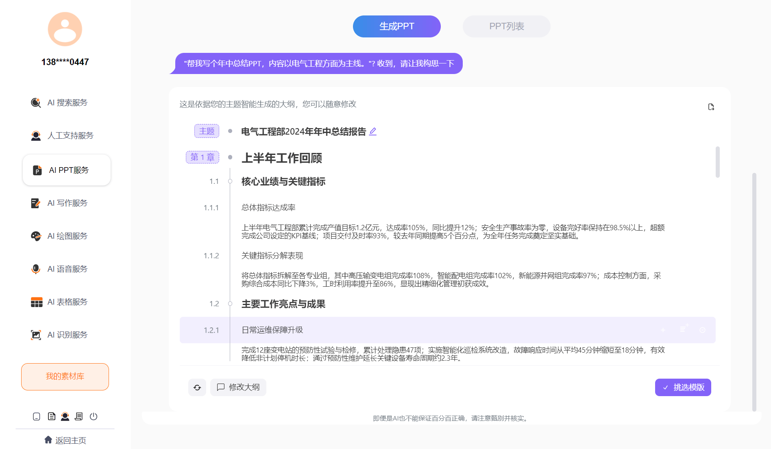Select chapter heading 上半年工作回顾
The image size is (771, 449).
click(282, 158)
